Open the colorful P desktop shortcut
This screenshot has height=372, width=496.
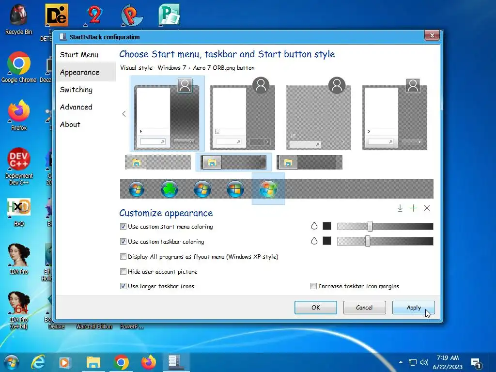coord(132,15)
